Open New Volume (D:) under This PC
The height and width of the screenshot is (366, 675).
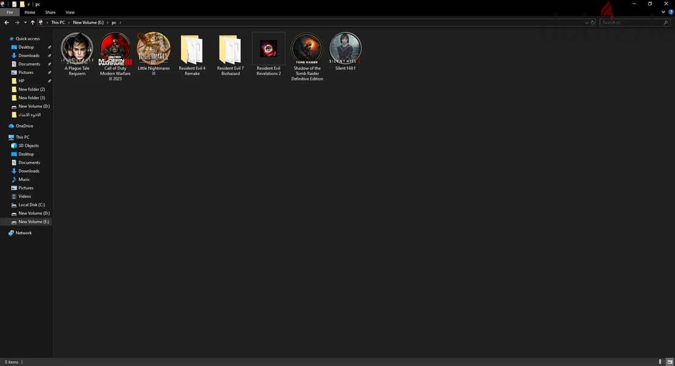[34, 213]
